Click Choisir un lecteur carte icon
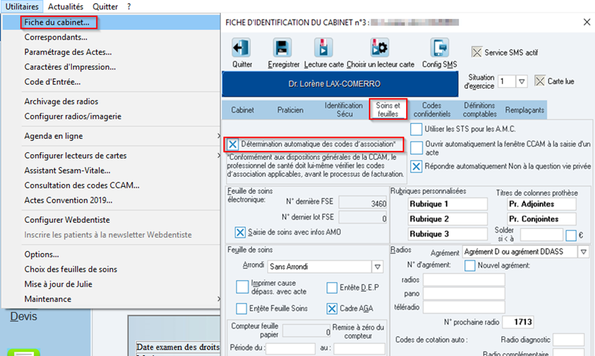Screen dimensions: 595x356 click(380, 48)
